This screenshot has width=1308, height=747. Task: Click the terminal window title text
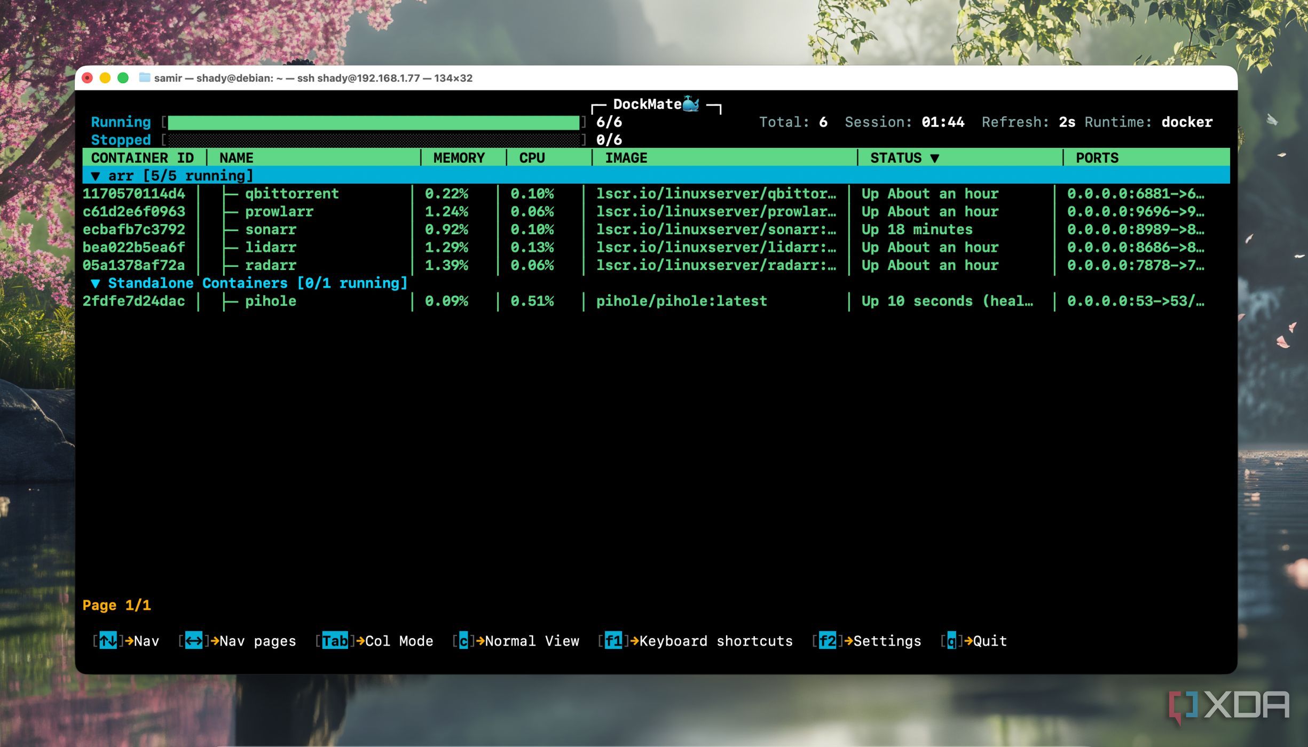313,78
